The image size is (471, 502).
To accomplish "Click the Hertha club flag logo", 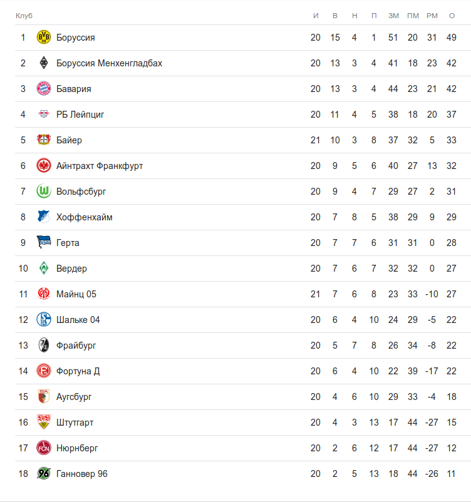I will (43, 243).
